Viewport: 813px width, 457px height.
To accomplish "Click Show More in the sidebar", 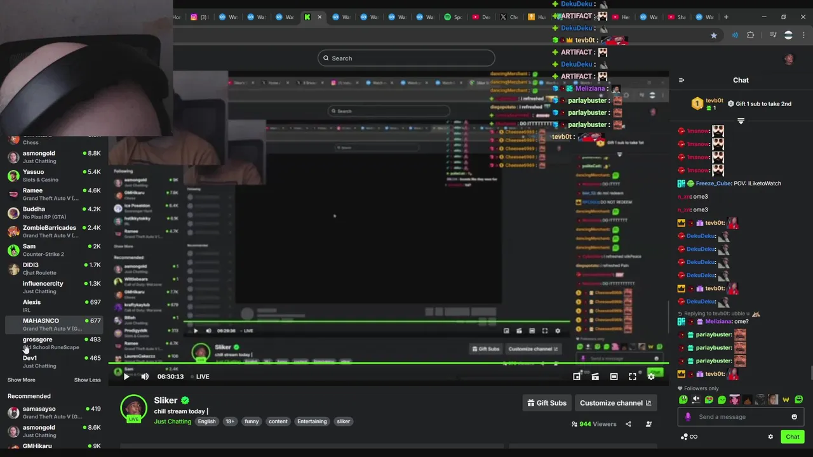I will [x=21, y=380].
